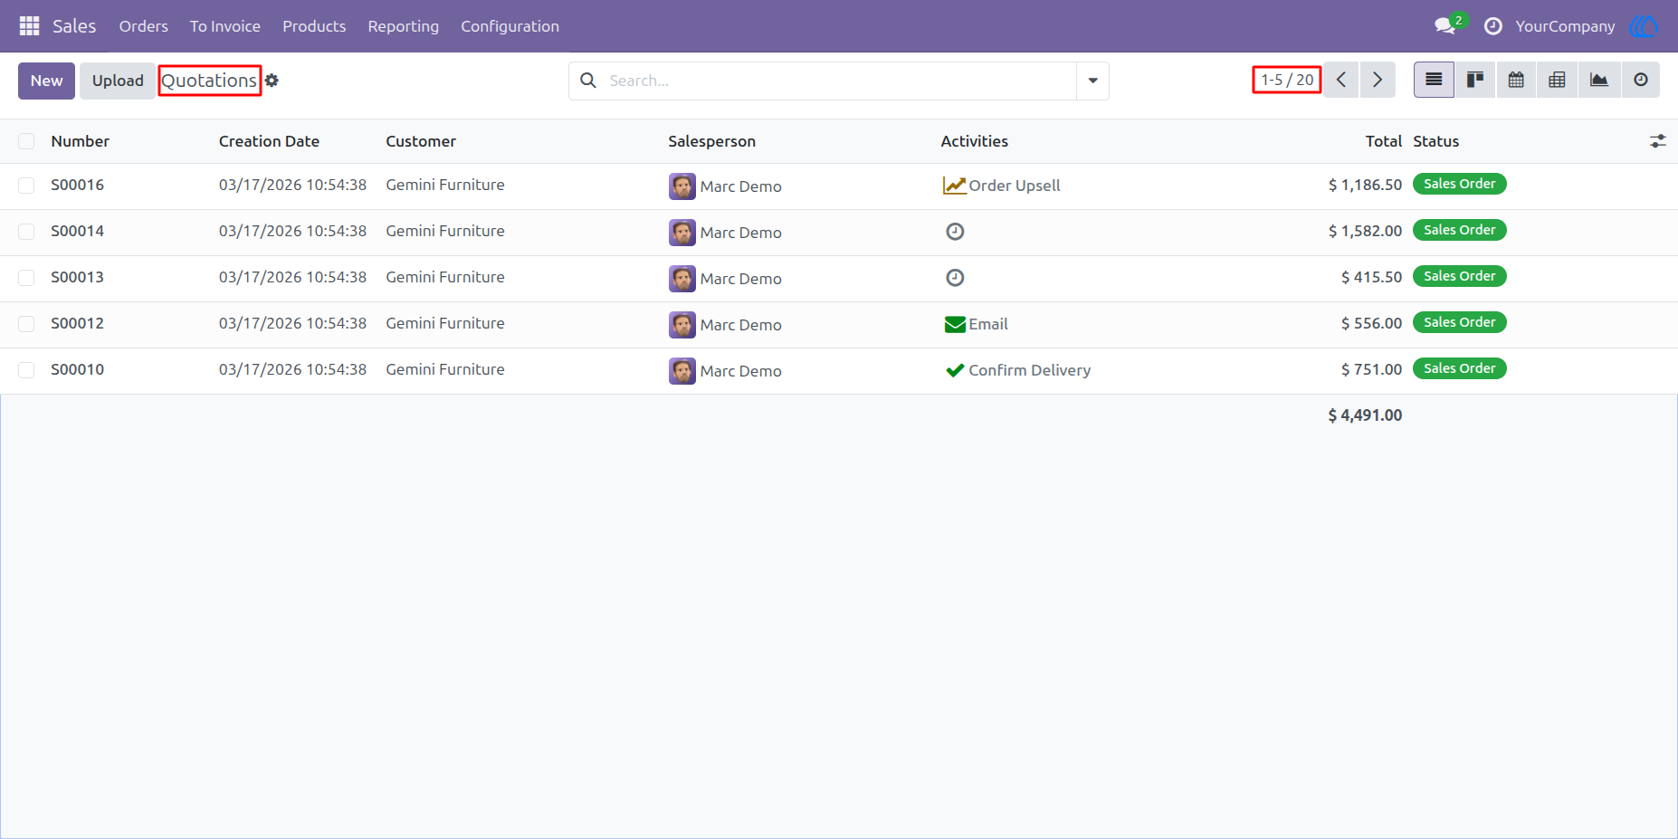
Task: Click the New button
Action: click(46, 81)
